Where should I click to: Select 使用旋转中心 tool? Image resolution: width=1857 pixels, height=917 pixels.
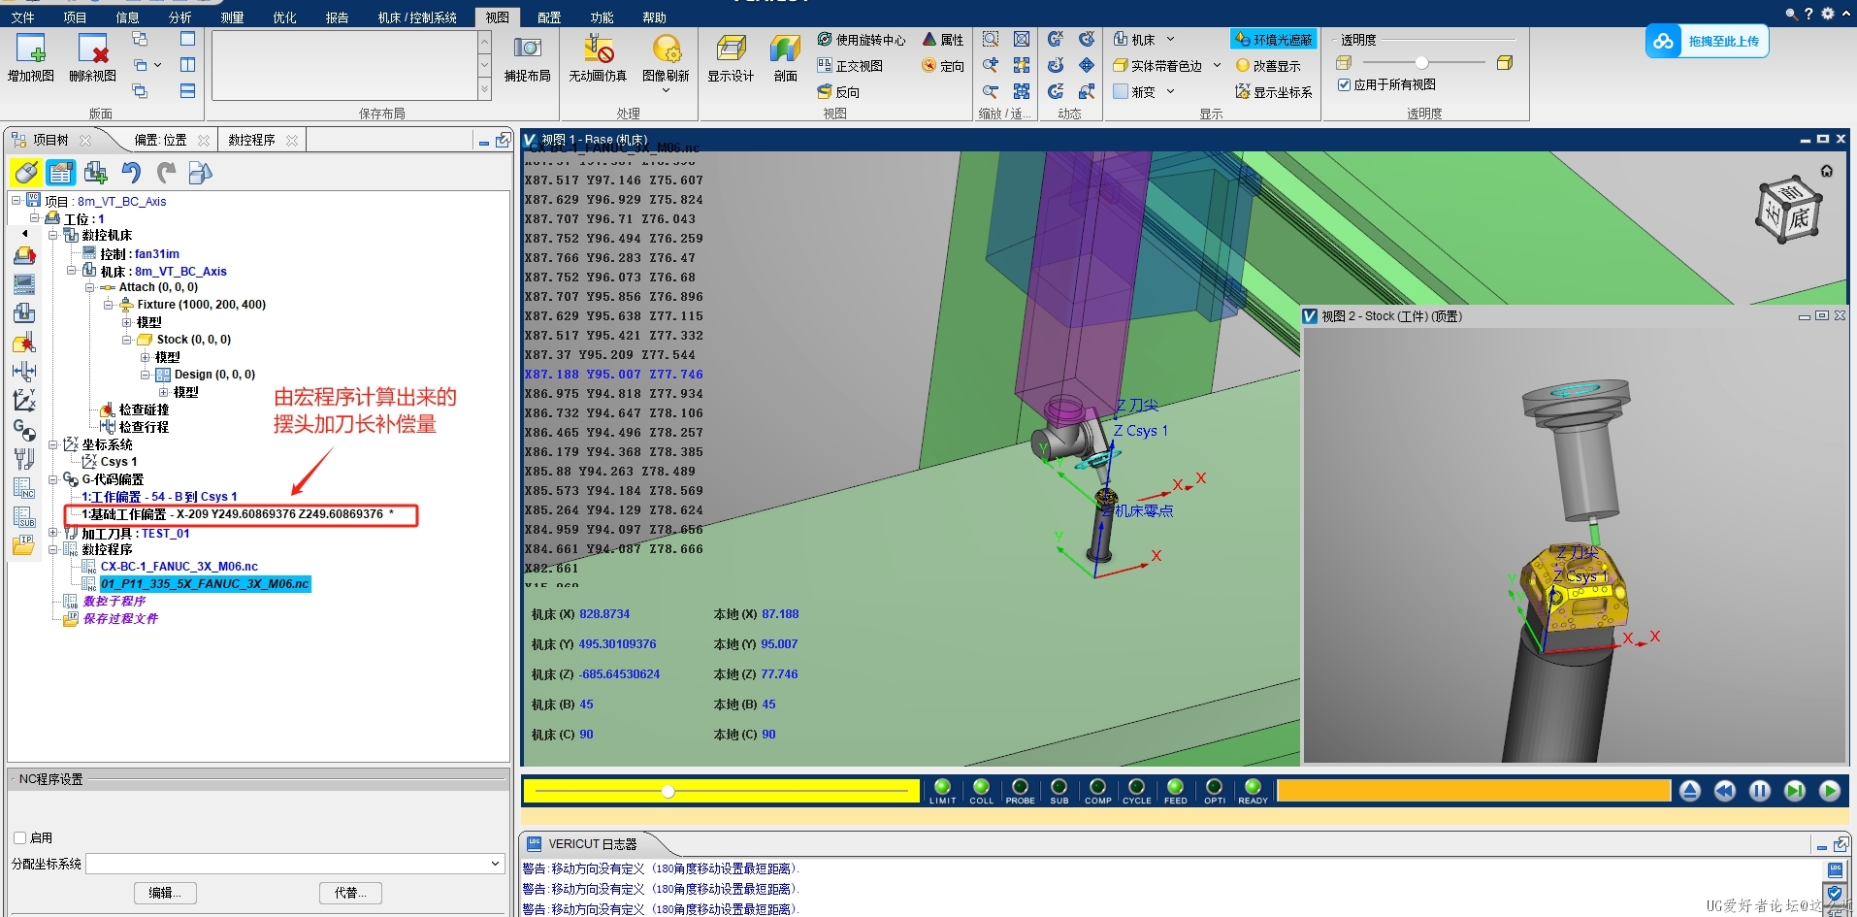[x=862, y=40]
